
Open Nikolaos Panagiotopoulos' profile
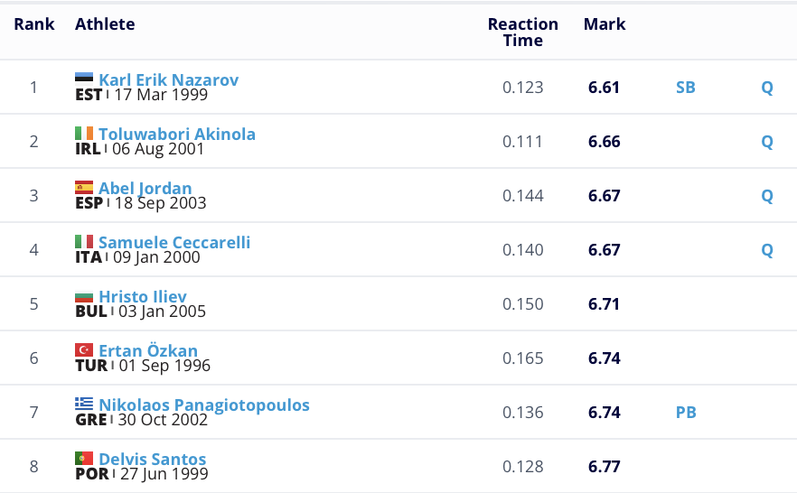click(203, 405)
